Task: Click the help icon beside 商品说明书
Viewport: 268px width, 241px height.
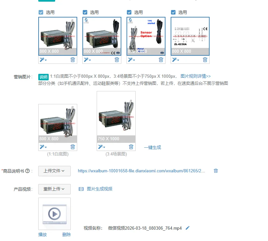Action: tap(28, 171)
